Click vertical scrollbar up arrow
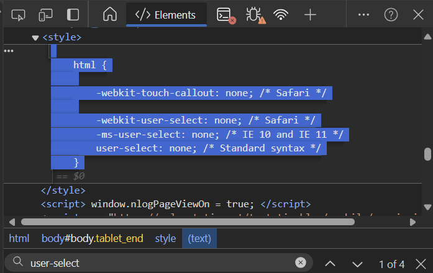The image size is (433, 273). (x=427, y=37)
